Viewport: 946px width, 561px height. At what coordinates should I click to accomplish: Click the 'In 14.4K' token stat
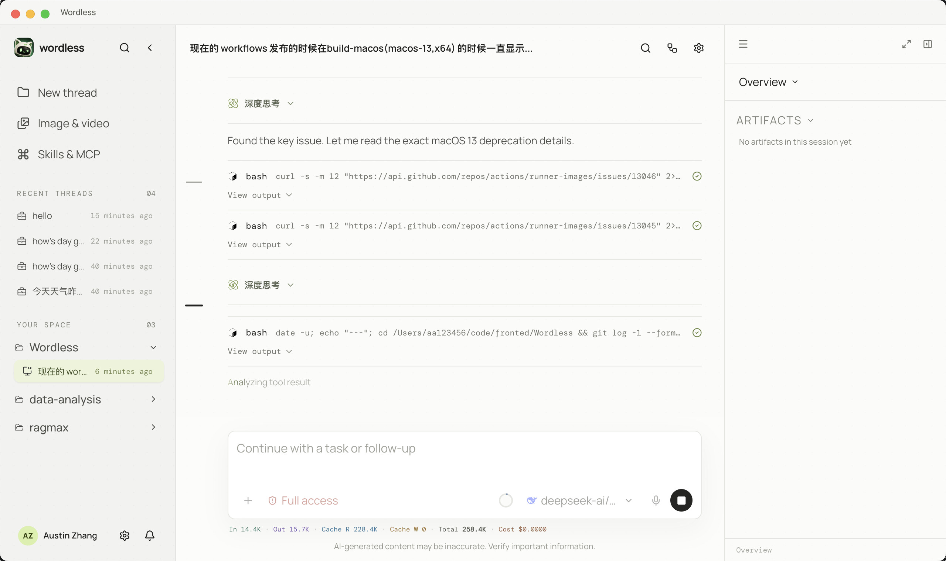pos(245,529)
